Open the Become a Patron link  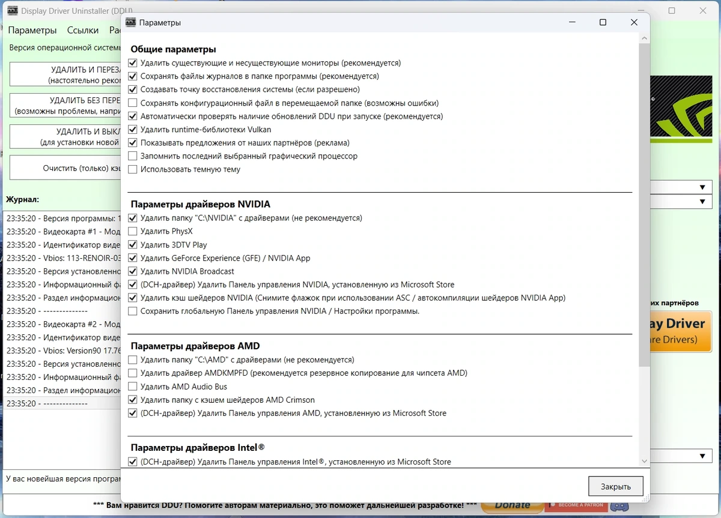(576, 505)
